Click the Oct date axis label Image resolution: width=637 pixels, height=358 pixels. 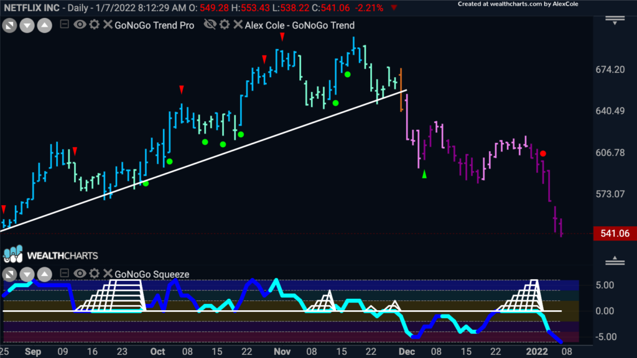[157, 352]
